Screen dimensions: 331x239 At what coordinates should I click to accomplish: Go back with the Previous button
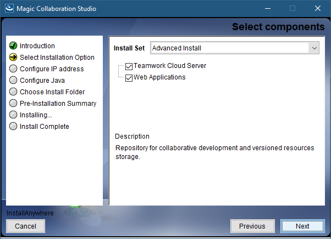(252, 226)
